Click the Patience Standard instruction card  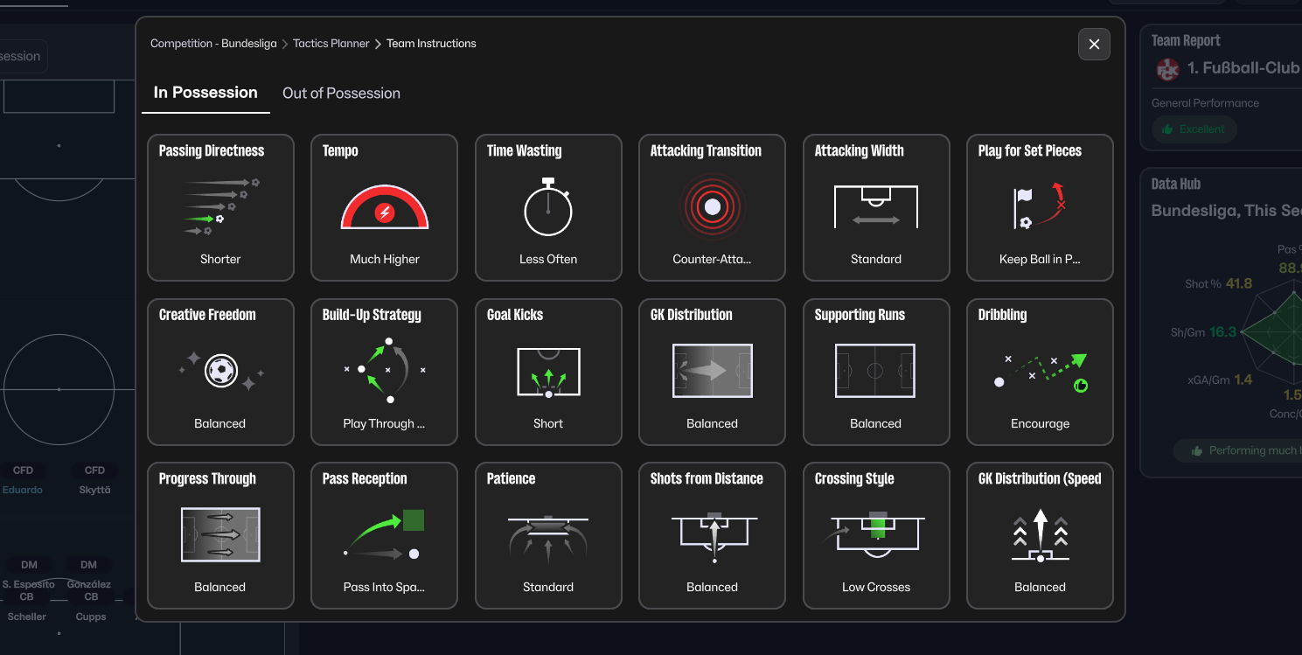coord(548,535)
